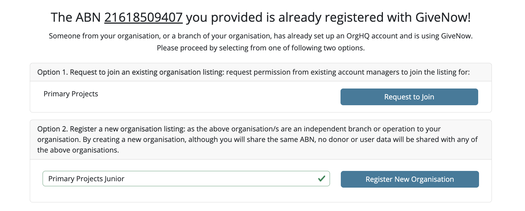
Task: Click the Primary Projects listing name
Action: [x=71, y=94]
